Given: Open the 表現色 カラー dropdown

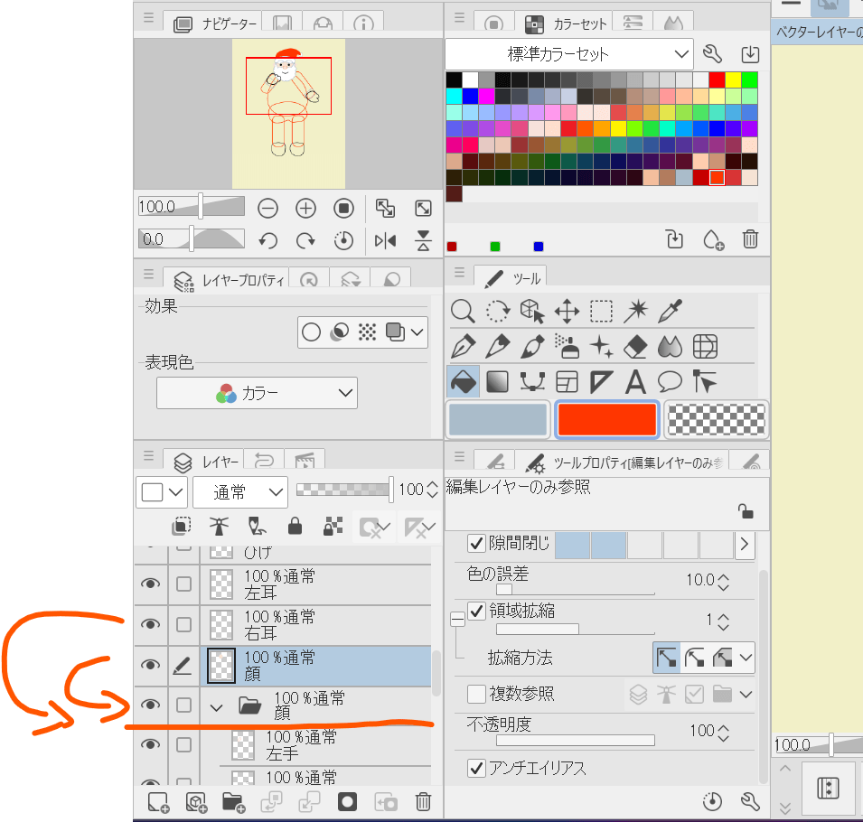Looking at the screenshot, I should pyautogui.click(x=257, y=393).
